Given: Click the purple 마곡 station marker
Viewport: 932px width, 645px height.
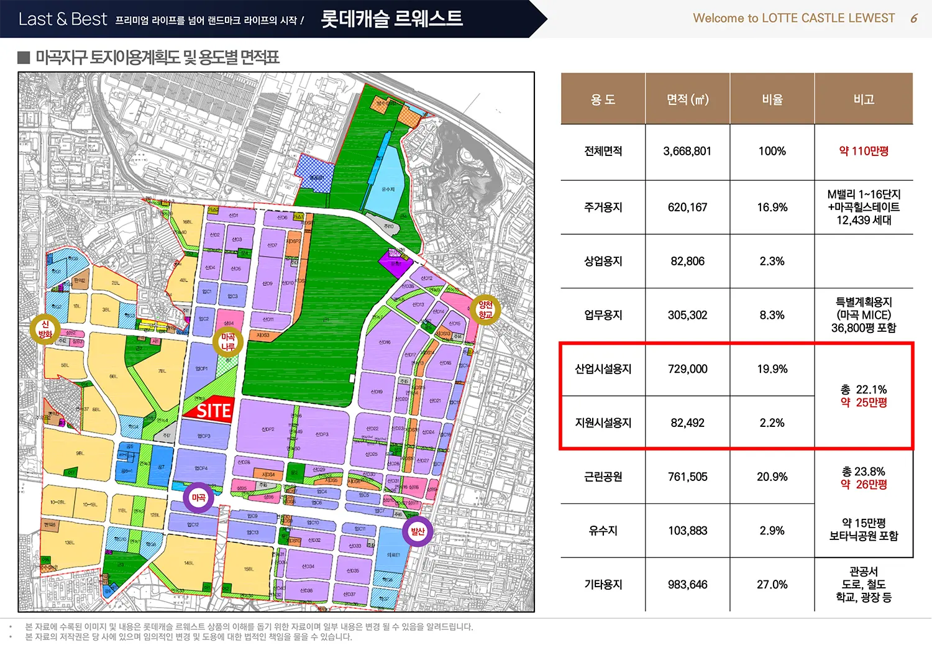Looking at the screenshot, I should coord(198,498).
